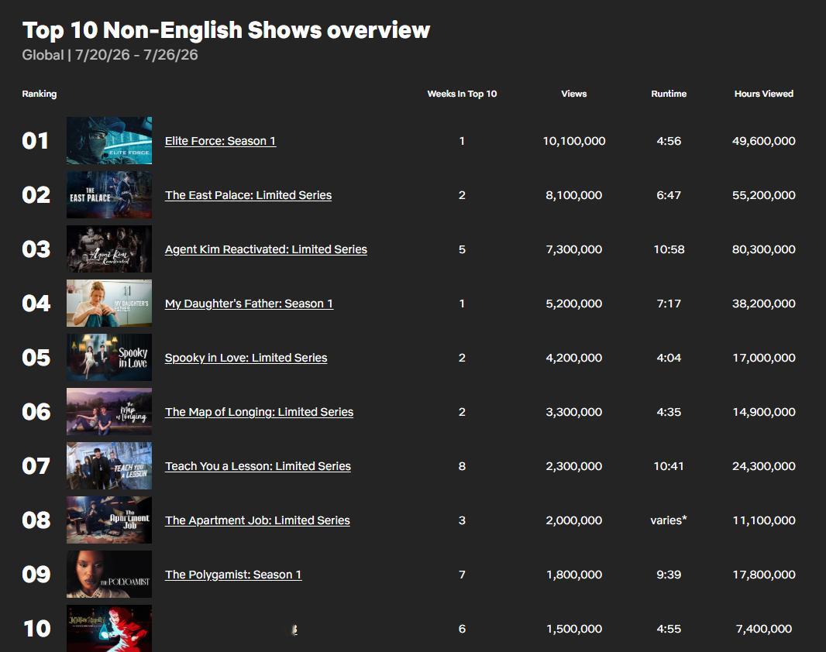Click the Runtime column header
Viewport: 826px width, 652px height.
click(x=669, y=94)
